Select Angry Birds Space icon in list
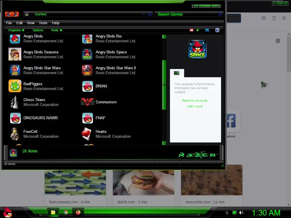Viewport: 291px width, 218px height. pos(87,54)
